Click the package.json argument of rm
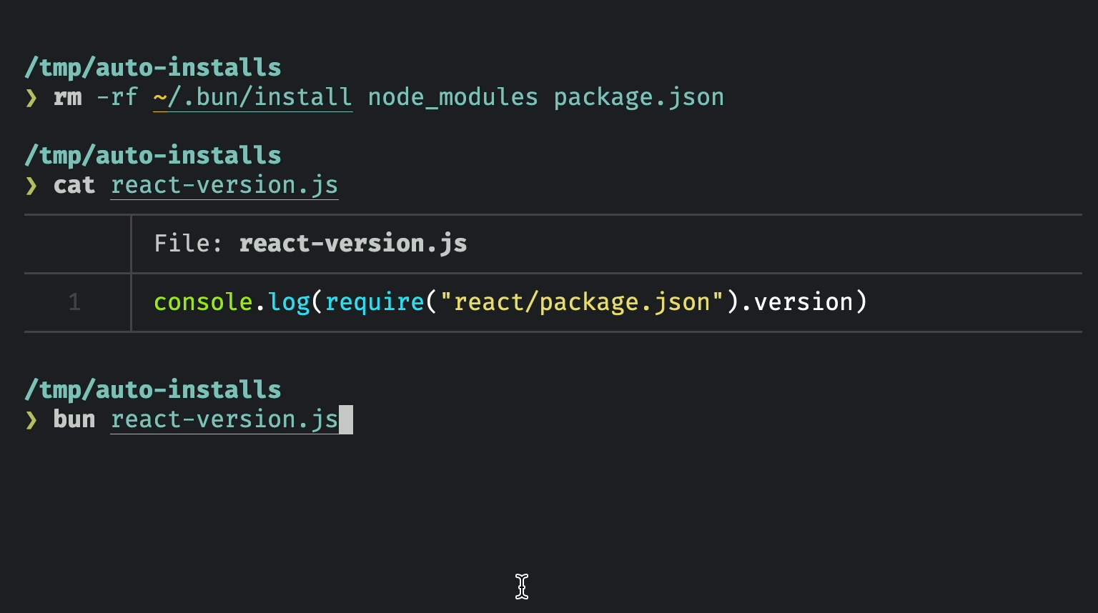 point(638,98)
